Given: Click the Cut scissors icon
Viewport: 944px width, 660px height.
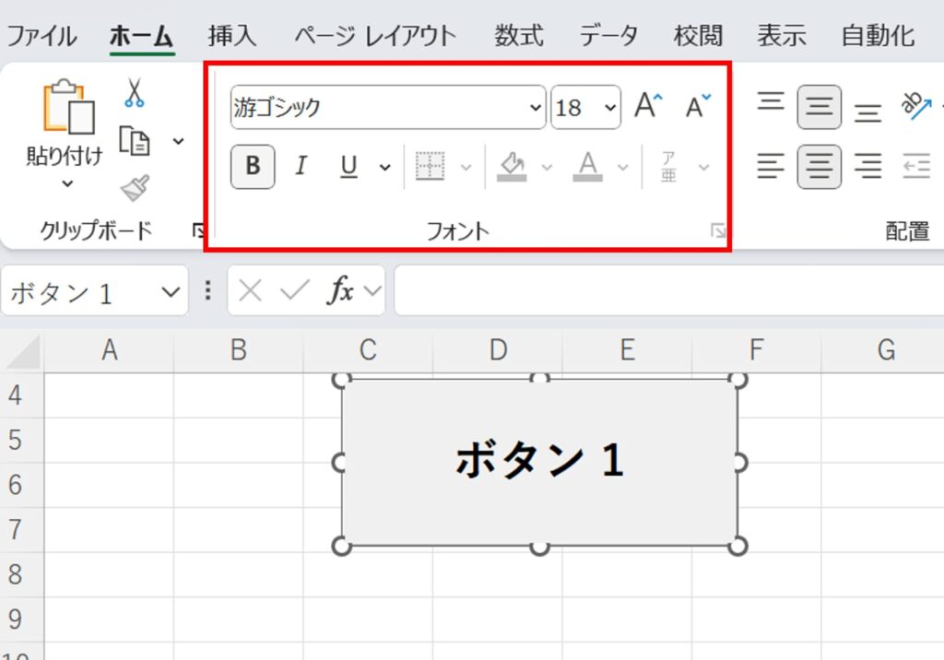Looking at the screenshot, I should click(135, 92).
